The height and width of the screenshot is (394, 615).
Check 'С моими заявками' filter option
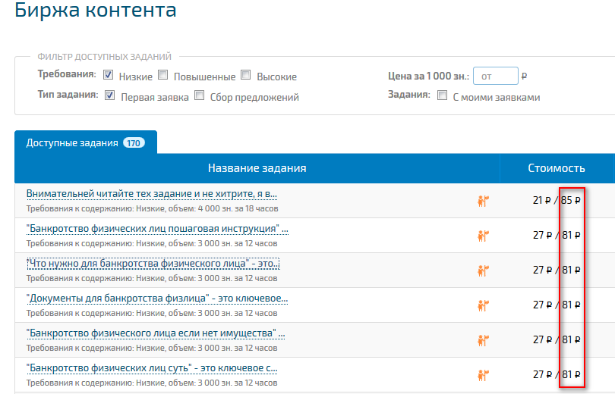point(442,95)
